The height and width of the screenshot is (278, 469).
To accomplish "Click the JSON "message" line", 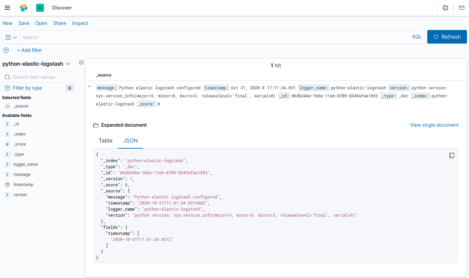I will click(x=164, y=197).
